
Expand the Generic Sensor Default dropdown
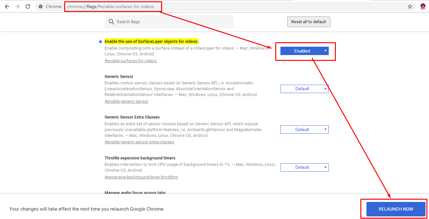pyautogui.click(x=304, y=89)
